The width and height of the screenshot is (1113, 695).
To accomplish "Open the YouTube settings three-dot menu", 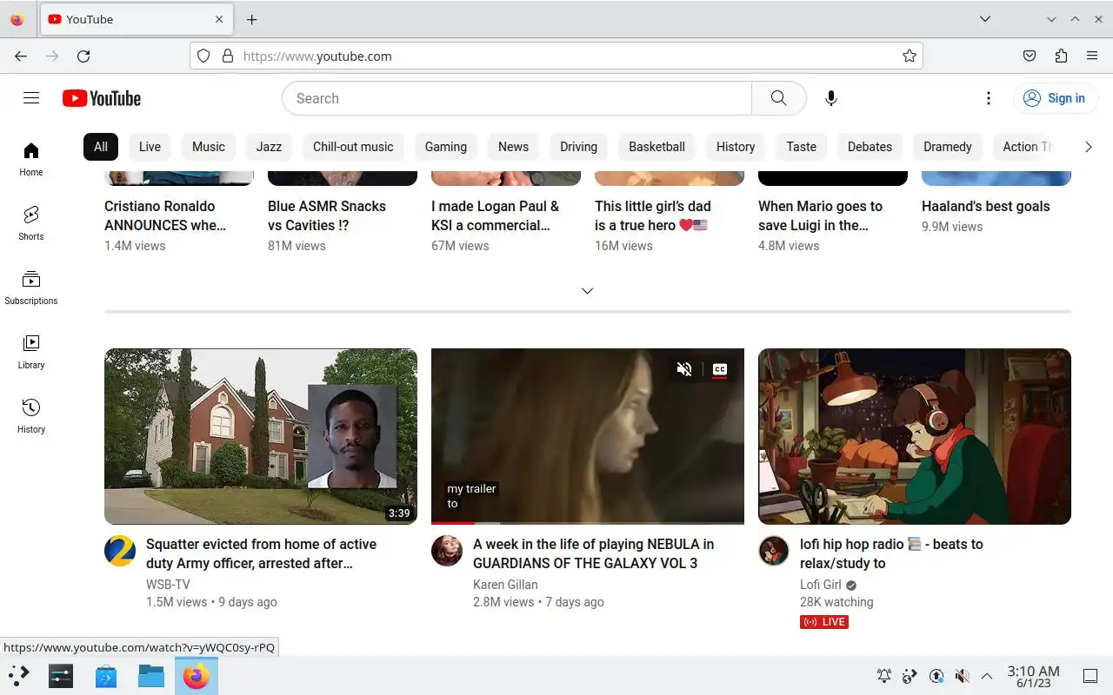I will click(988, 98).
